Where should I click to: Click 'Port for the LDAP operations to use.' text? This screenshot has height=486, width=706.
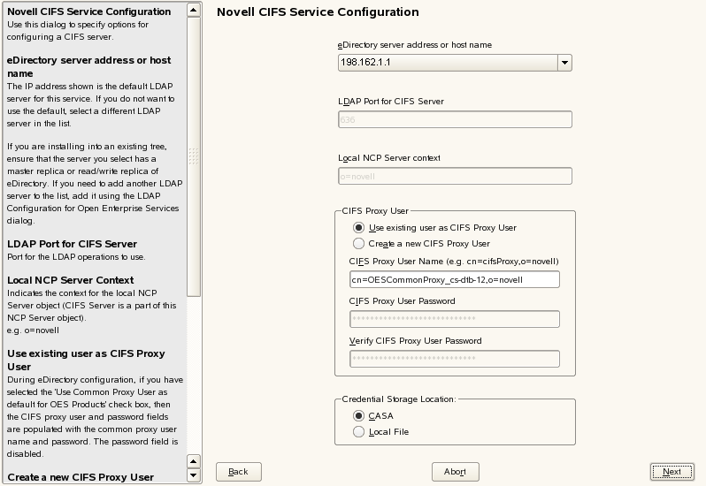coord(76,257)
